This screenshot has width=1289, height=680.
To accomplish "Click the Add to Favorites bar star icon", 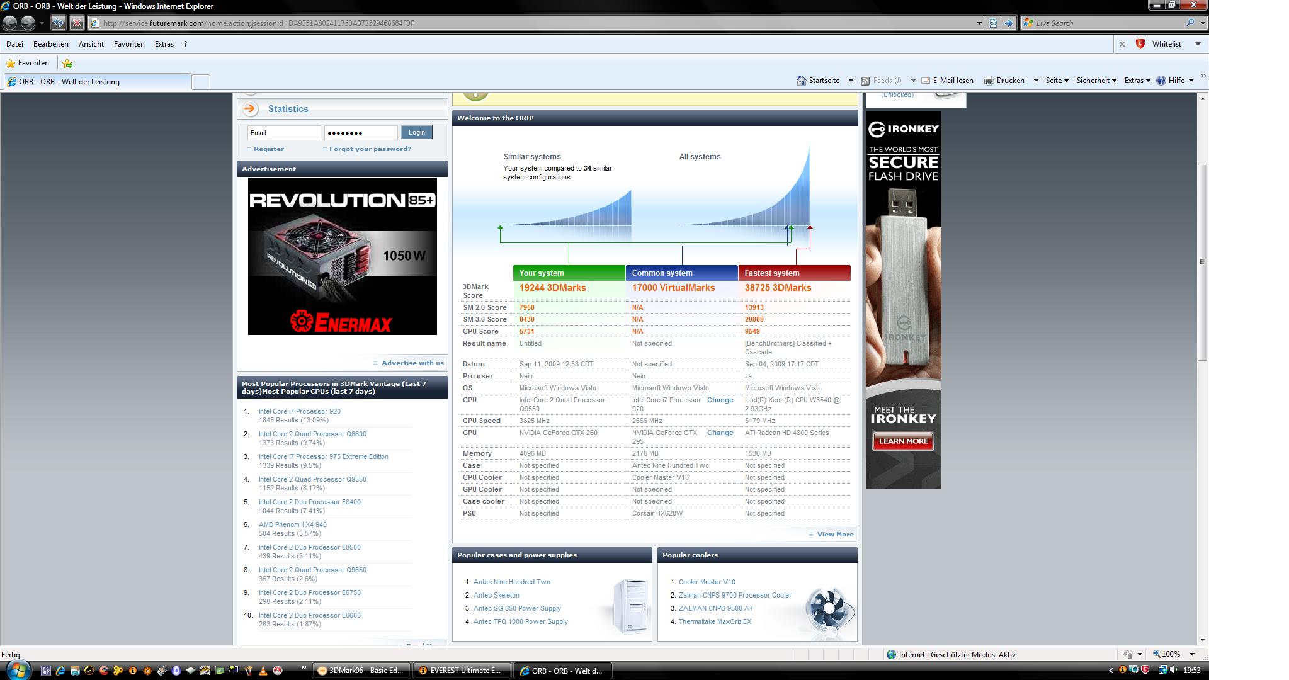I will tap(67, 63).
